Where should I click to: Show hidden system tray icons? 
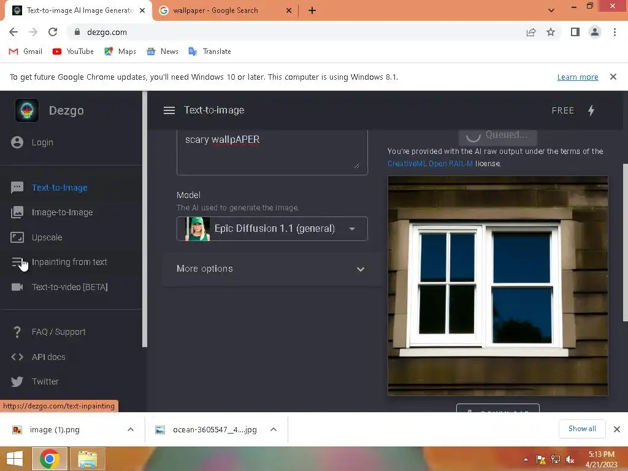526,459
